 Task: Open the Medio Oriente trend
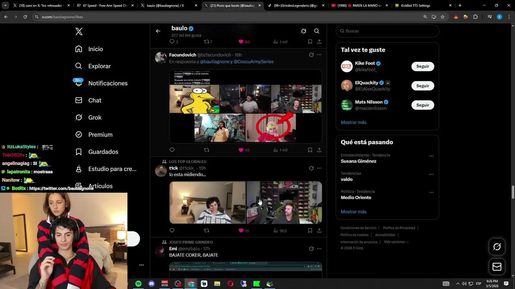pos(356,197)
